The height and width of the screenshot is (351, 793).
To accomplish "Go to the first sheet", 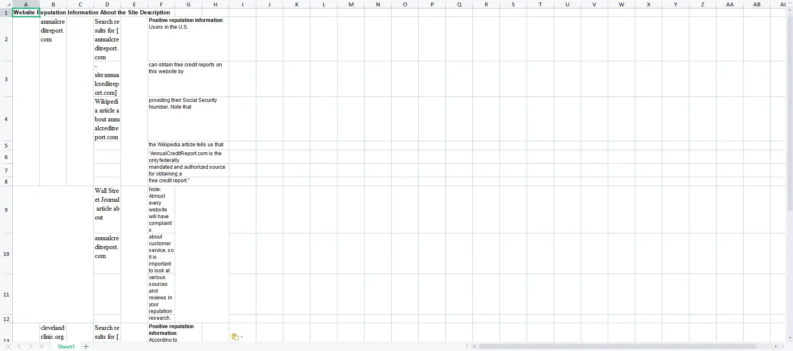I will (x=8, y=346).
